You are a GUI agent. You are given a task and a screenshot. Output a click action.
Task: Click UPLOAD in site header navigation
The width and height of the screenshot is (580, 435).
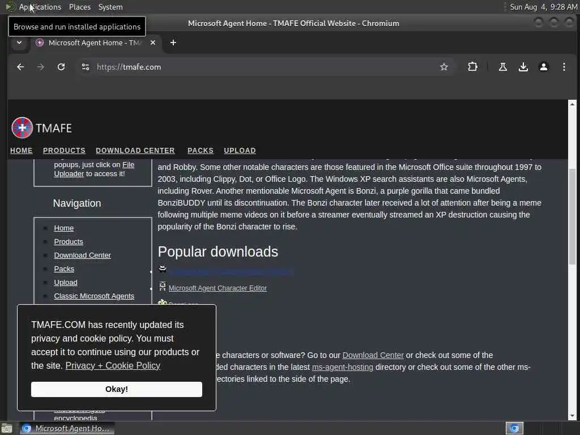[x=240, y=151]
